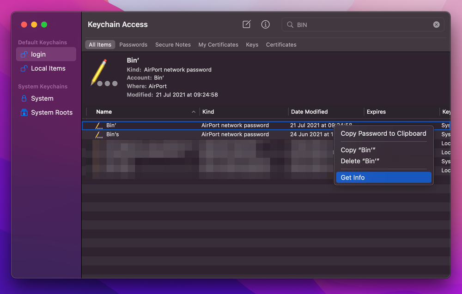This screenshot has width=462, height=294.
Task: Select the System keychain
Action: (x=46, y=98)
